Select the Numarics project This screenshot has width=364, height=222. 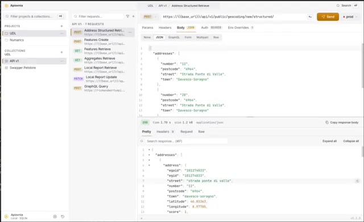(34, 40)
